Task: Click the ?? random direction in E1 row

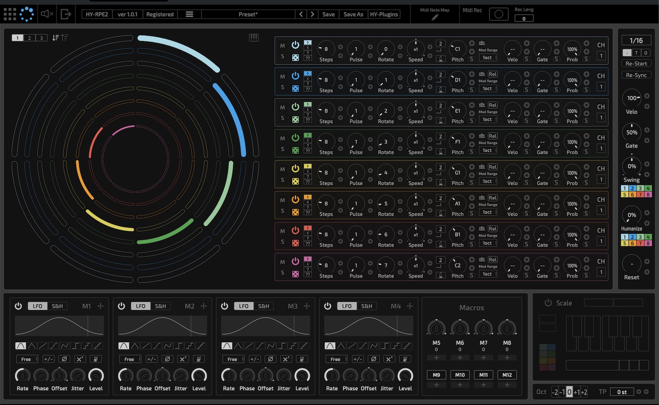Action: tap(308, 120)
